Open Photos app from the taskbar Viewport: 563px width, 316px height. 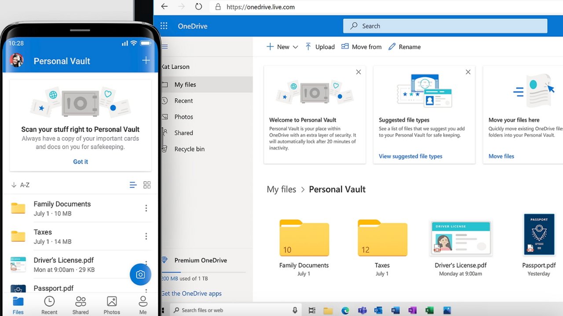[x=447, y=311]
